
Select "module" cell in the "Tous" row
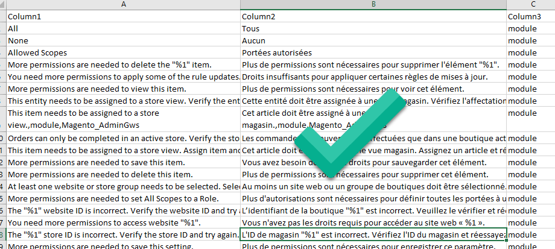[530, 29]
